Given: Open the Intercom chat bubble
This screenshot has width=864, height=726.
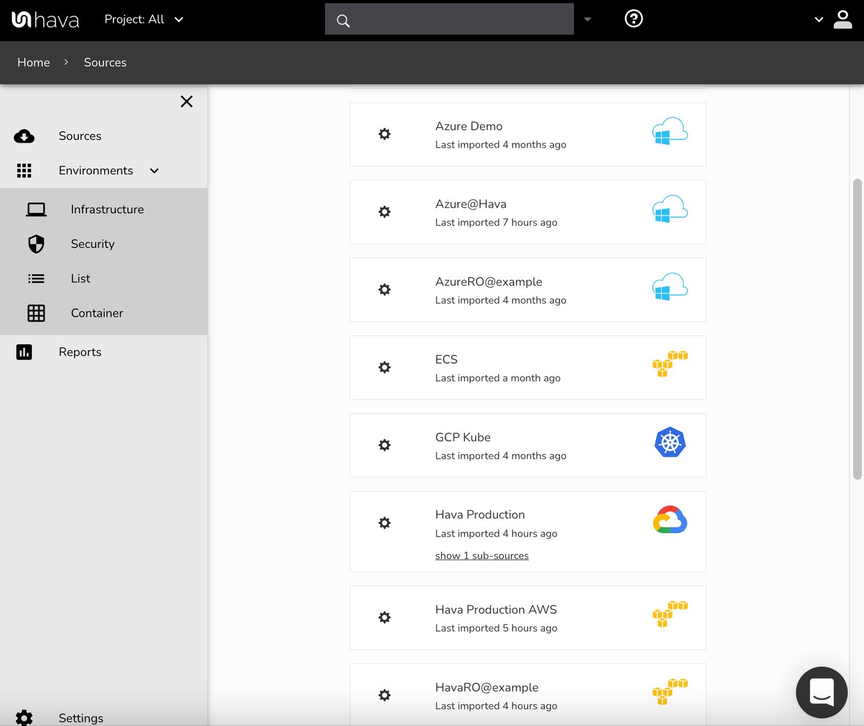Looking at the screenshot, I should tap(821, 692).
